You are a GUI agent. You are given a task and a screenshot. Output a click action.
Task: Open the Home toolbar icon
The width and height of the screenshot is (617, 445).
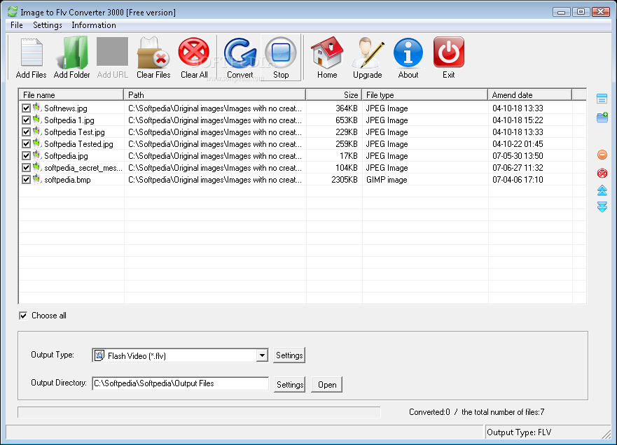327,52
